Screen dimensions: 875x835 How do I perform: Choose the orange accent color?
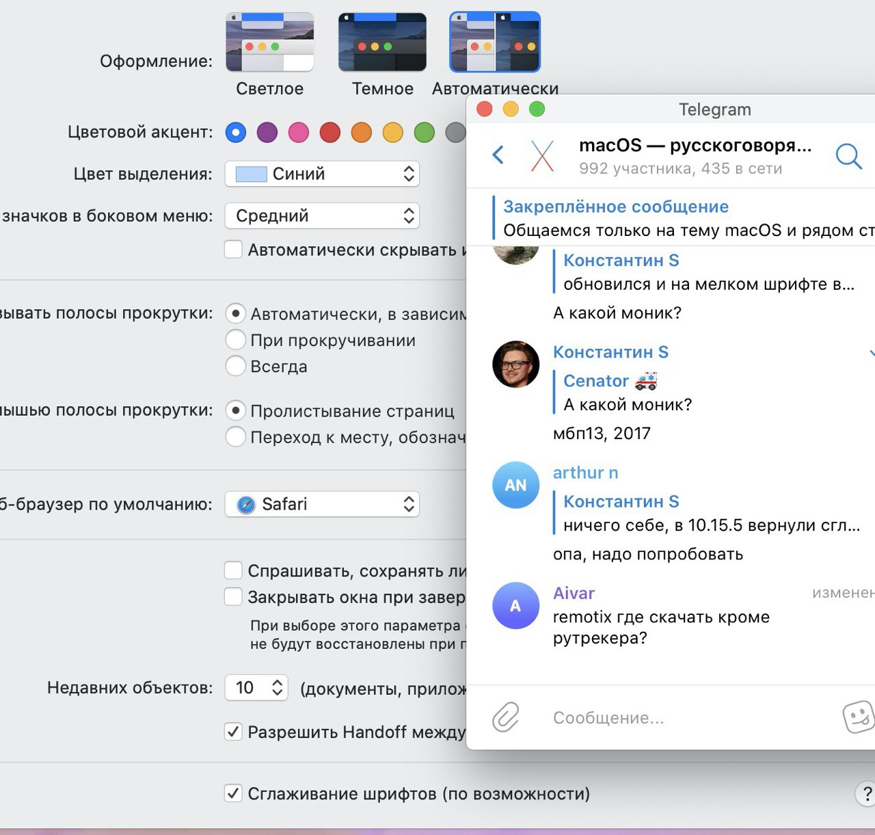point(362,132)
